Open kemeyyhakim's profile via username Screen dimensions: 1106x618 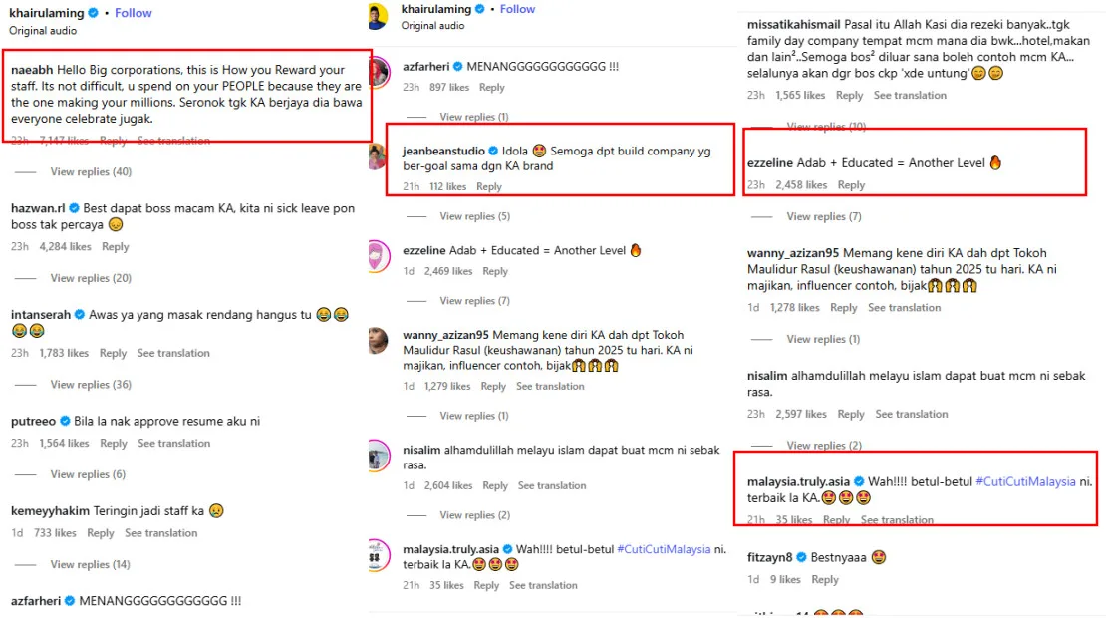pos(49,511)
